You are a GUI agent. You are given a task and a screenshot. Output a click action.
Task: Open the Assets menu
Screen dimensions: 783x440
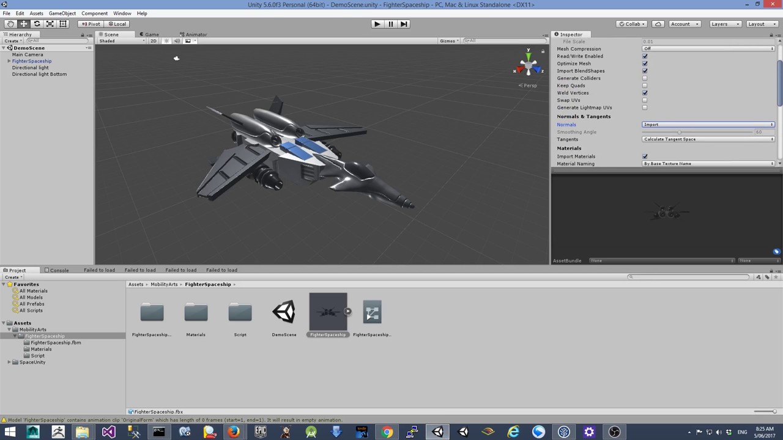(36, 13)
